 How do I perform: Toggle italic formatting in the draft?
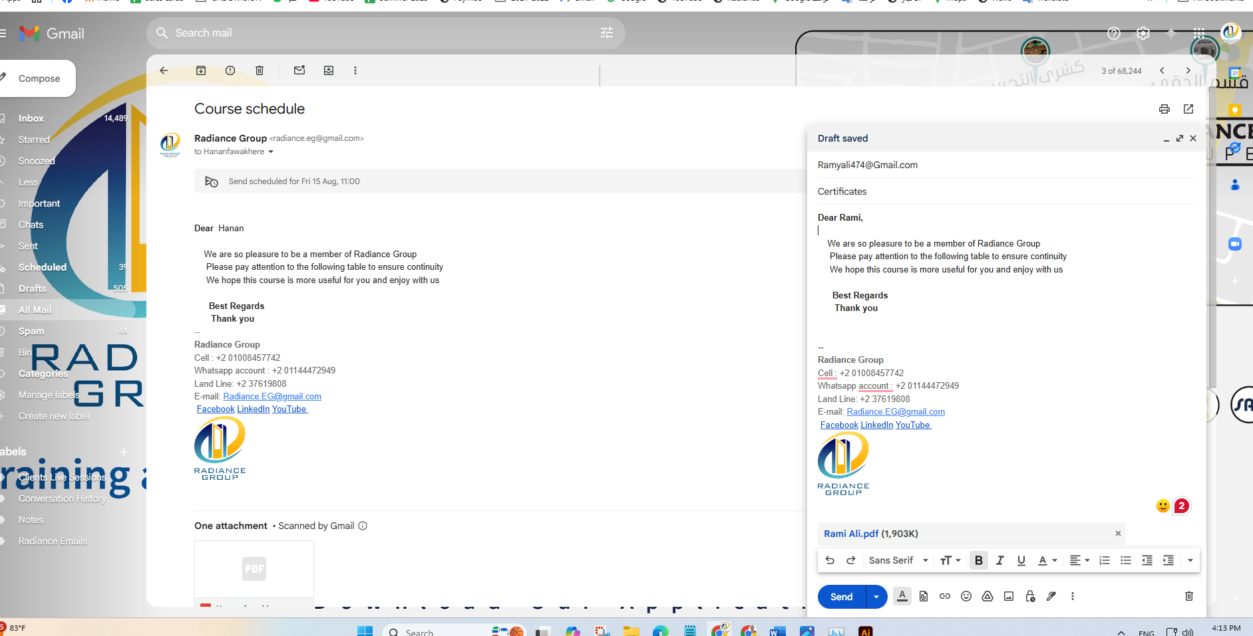click(1000, 560)
